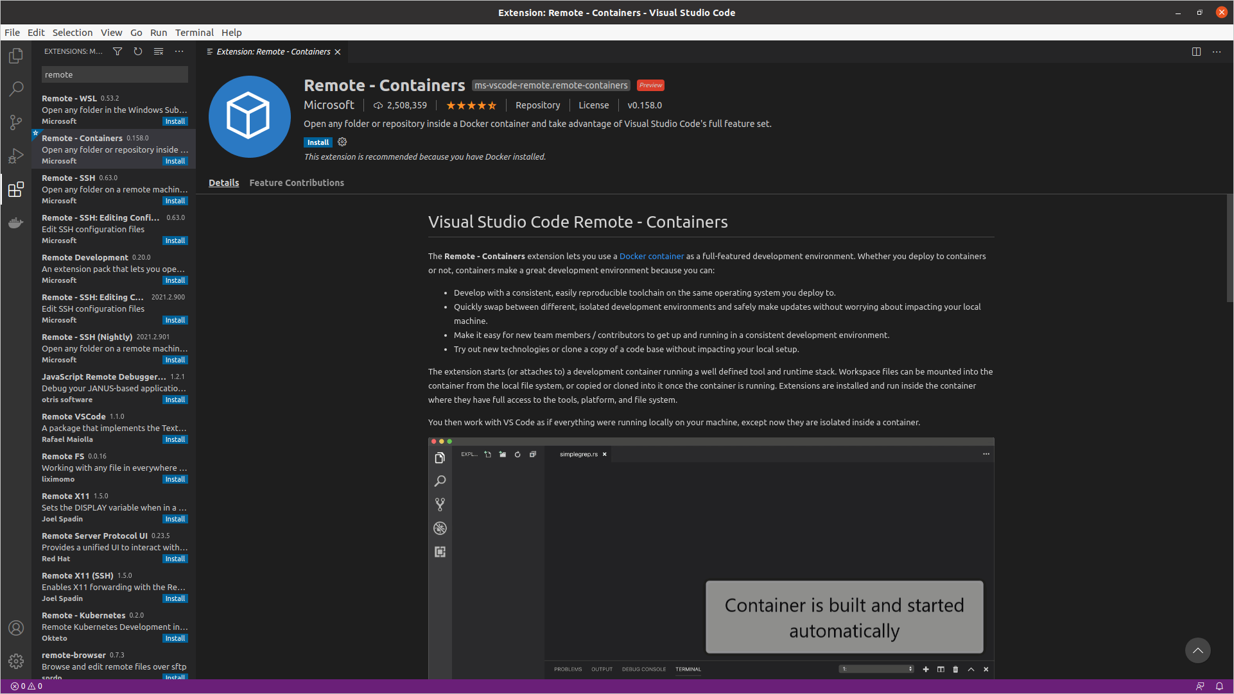Viewport: 1234px width, 694px height.
Task: Open the Explorer view in activity bar
Action: [x=16, y=56]
